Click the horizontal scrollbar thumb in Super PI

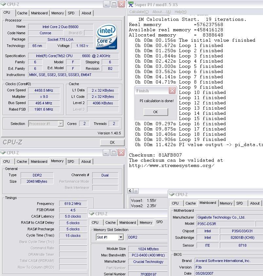tap(136, 191)
